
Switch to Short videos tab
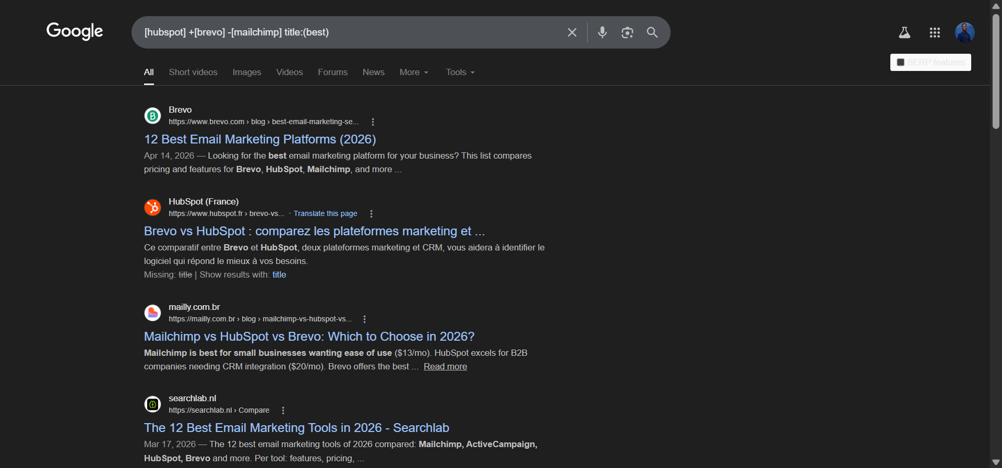(x=193, y=72)
